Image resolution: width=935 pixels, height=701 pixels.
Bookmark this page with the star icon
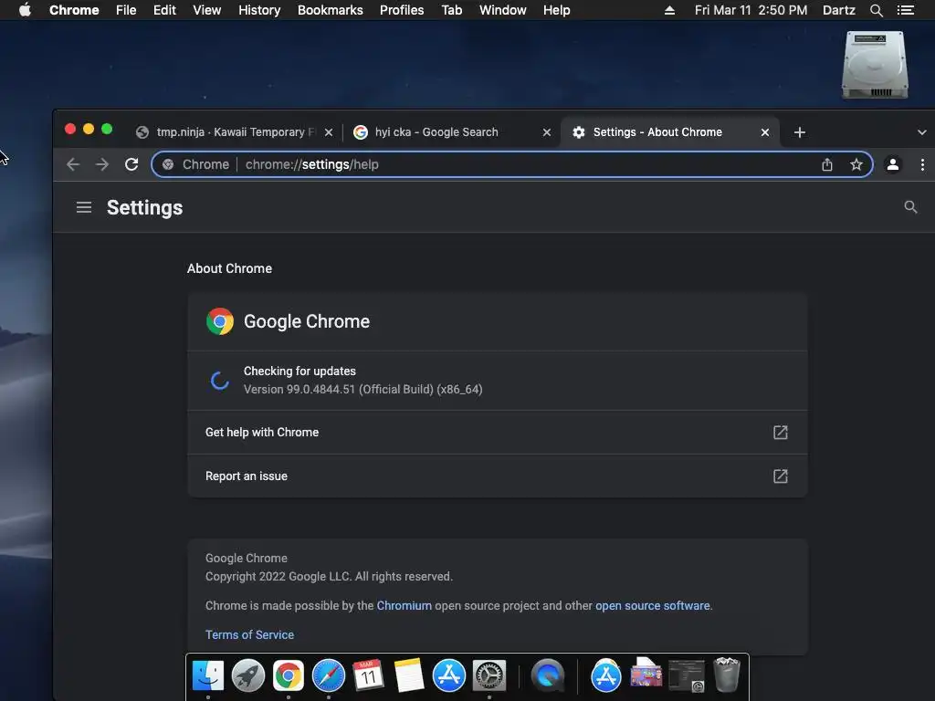point(856,164)
